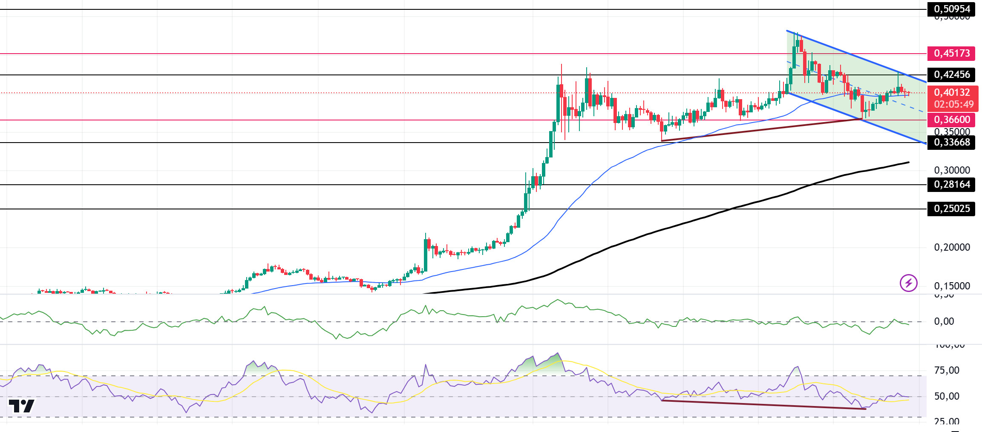Click the 0,30000 price axis value
Screen dimensions: 982x432
click(x=952, y=170)
